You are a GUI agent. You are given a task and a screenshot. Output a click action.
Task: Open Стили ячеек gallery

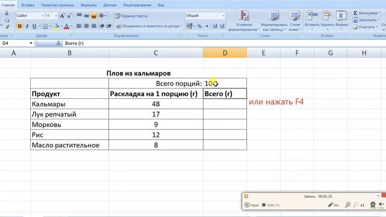pos(295,21)
